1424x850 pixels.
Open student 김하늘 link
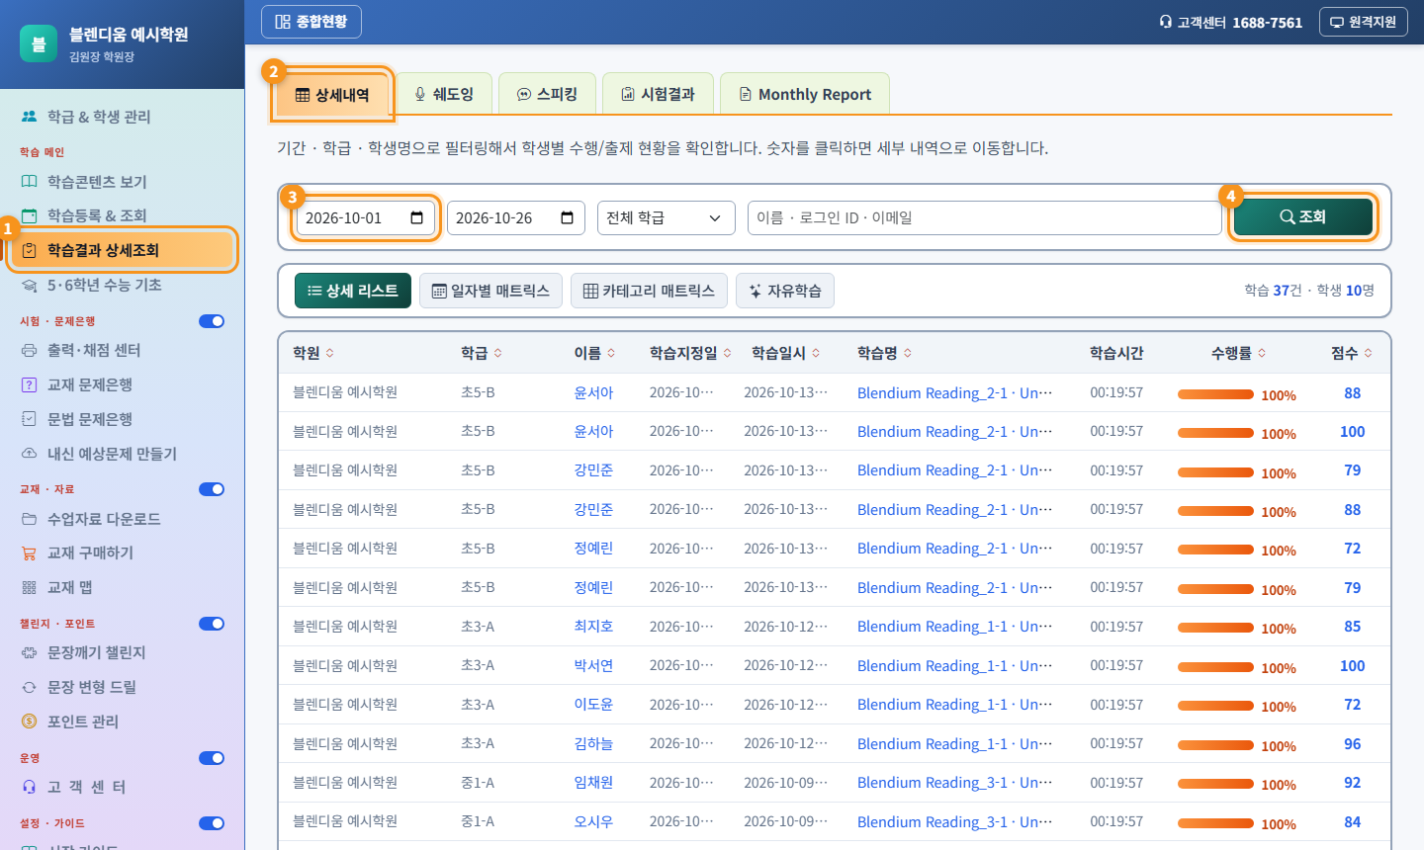coord(593,743)
